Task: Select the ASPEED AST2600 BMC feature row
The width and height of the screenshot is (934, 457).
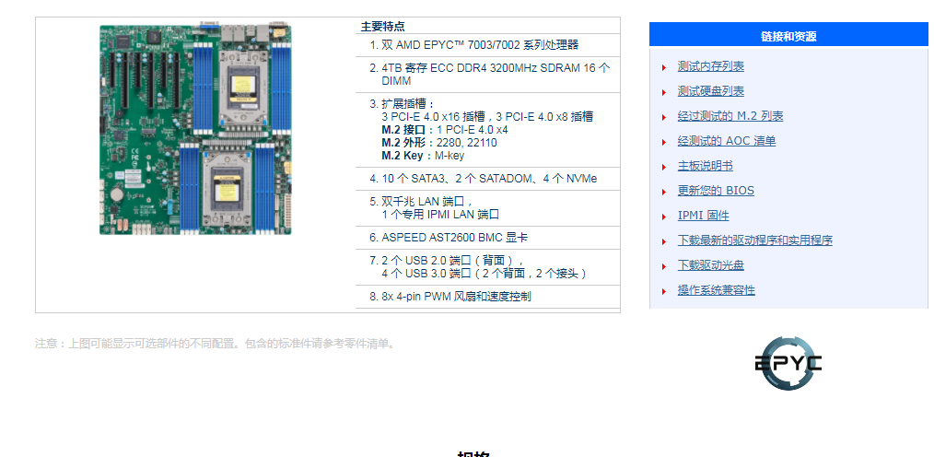Action: click(x=454, y=238)
